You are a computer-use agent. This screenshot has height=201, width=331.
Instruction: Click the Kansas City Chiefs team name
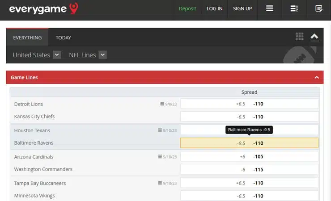coord(34,117)
